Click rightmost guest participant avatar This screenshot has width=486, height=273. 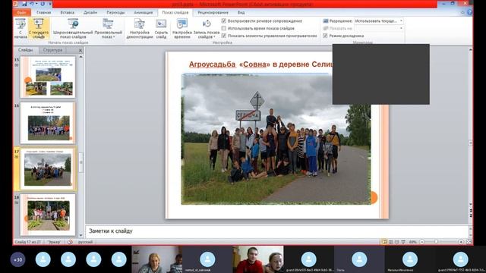[x=461, y=259]
